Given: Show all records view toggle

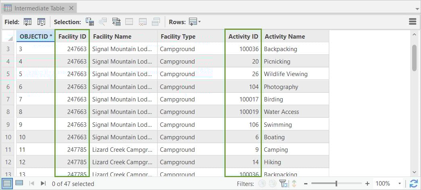Looking at the screenshot, I should (7, 184).
